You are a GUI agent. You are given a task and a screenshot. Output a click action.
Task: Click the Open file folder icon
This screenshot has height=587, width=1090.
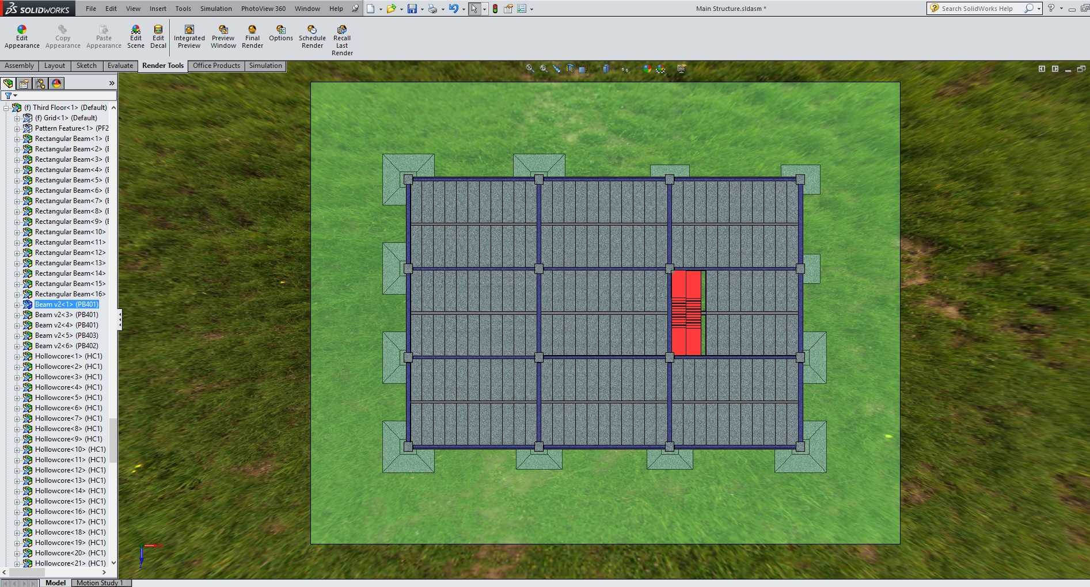coord(392,9)
